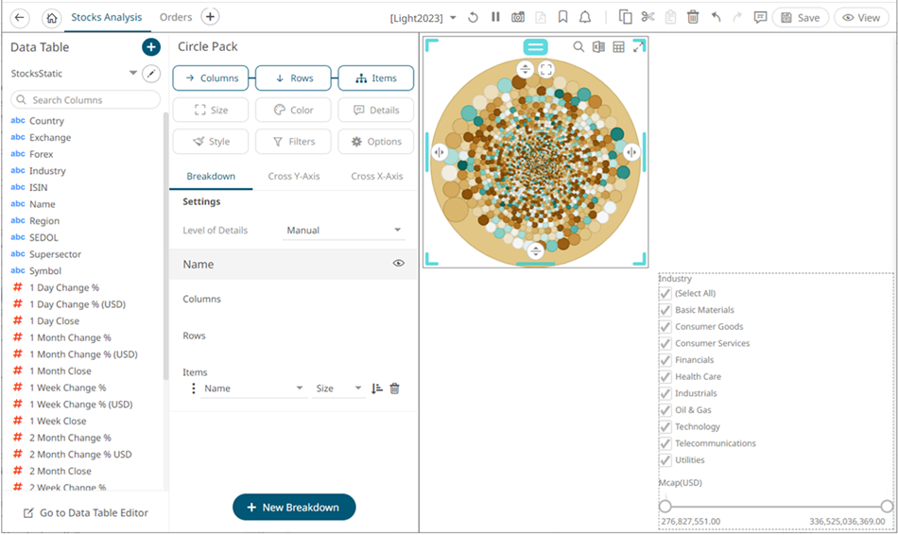Click the alerts bell icon
898x535 pixels.
585,17
